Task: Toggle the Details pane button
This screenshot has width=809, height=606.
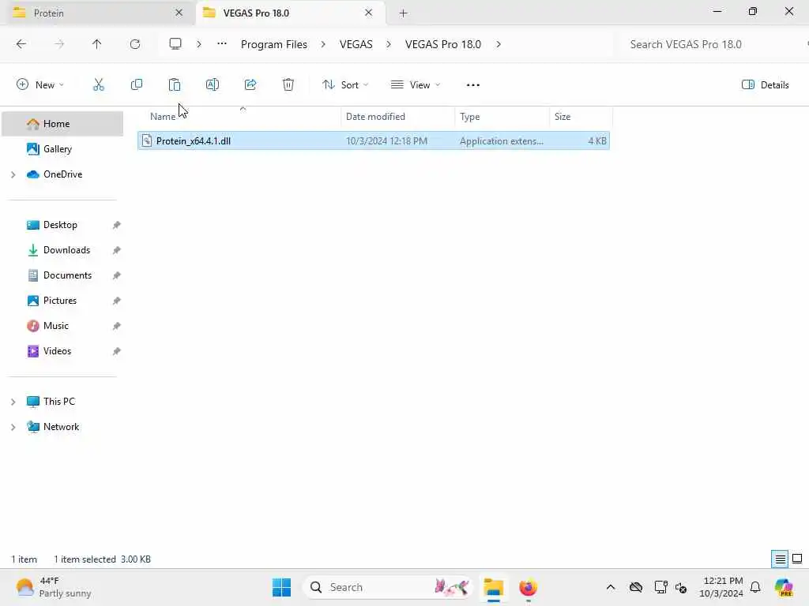Action: tap(765, 85)
